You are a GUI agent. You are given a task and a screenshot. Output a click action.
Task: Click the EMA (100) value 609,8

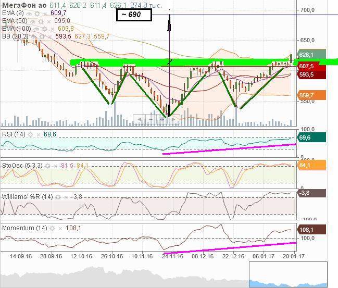click(66, 29)
